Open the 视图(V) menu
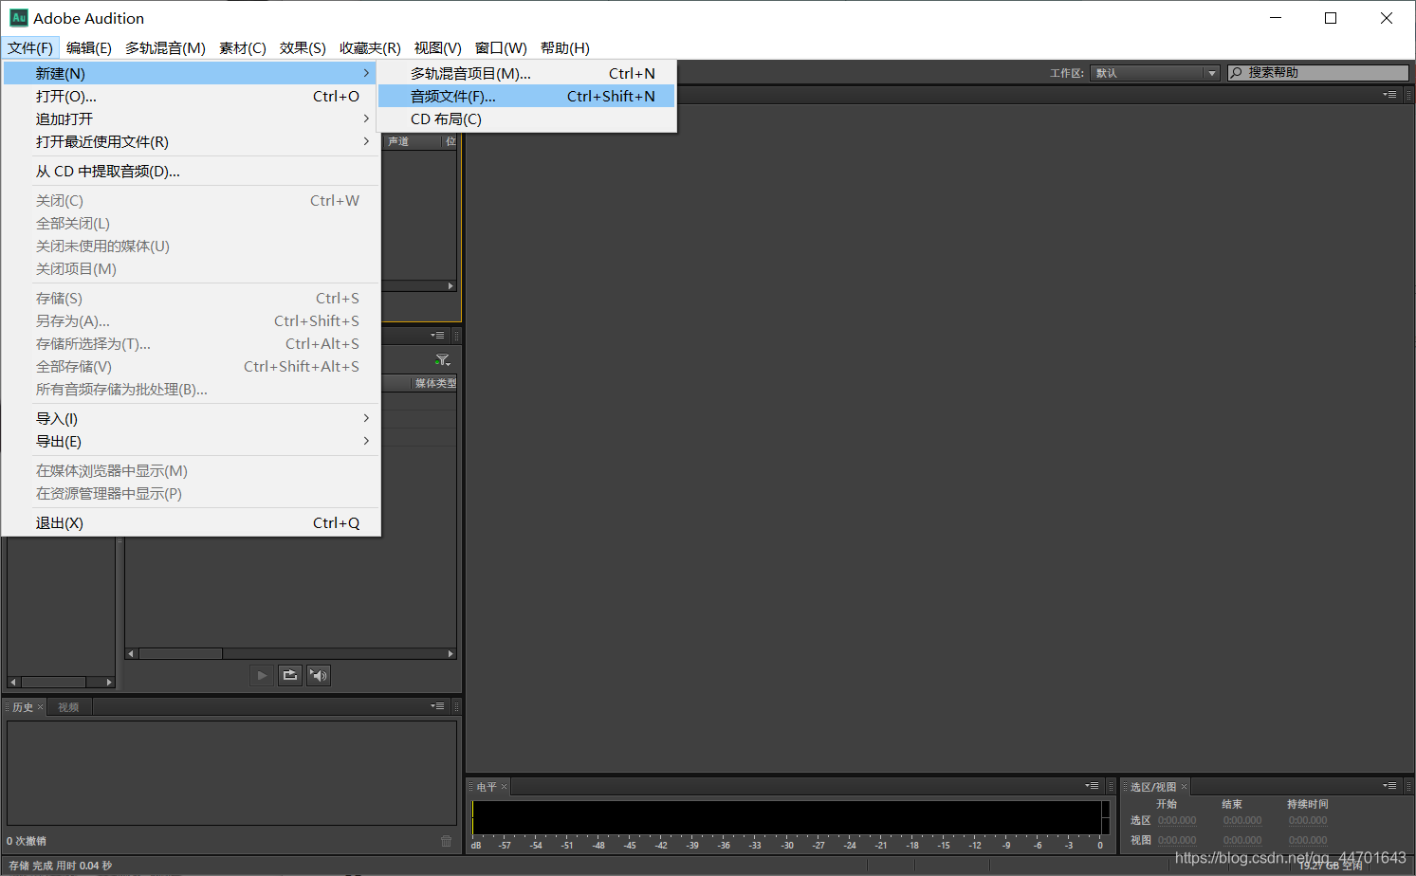This screenshot has width=1416, height=876. (438, 48)
